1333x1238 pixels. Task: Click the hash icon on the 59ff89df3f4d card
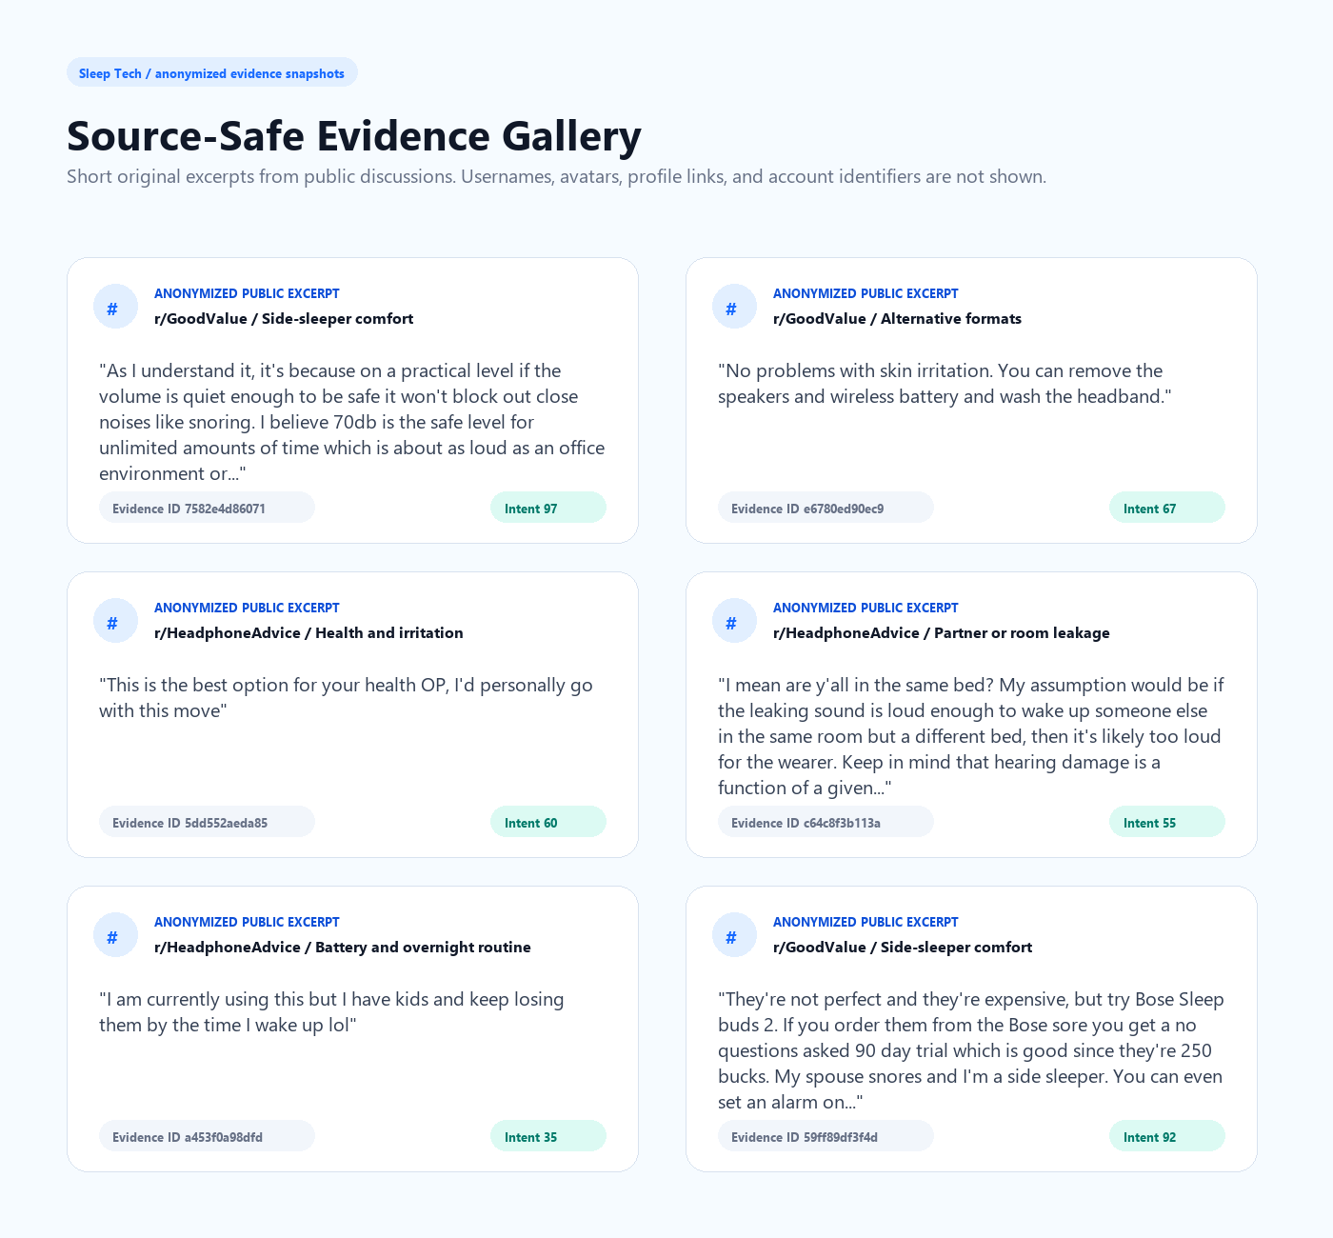(x=735, y=935)
